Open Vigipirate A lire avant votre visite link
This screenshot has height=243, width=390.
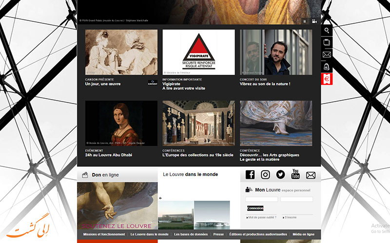click(x=184, y=86)
